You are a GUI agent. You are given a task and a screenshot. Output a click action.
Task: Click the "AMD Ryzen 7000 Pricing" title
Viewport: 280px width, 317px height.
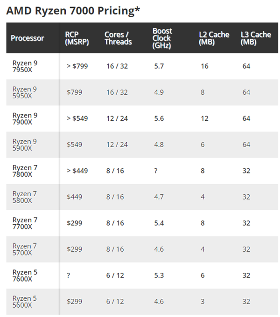pos(73,10)
